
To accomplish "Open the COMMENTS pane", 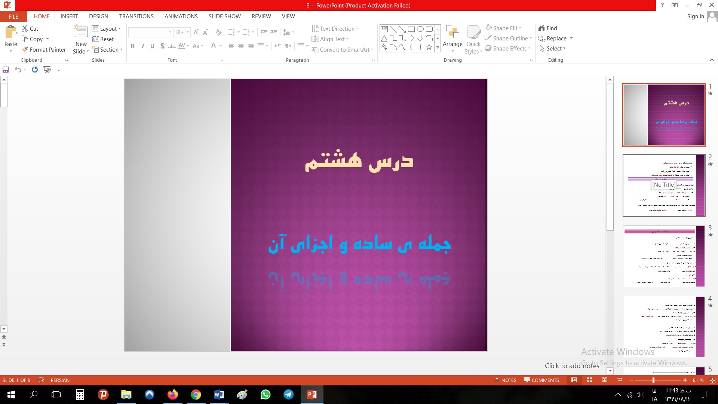I will click(541, 380).
